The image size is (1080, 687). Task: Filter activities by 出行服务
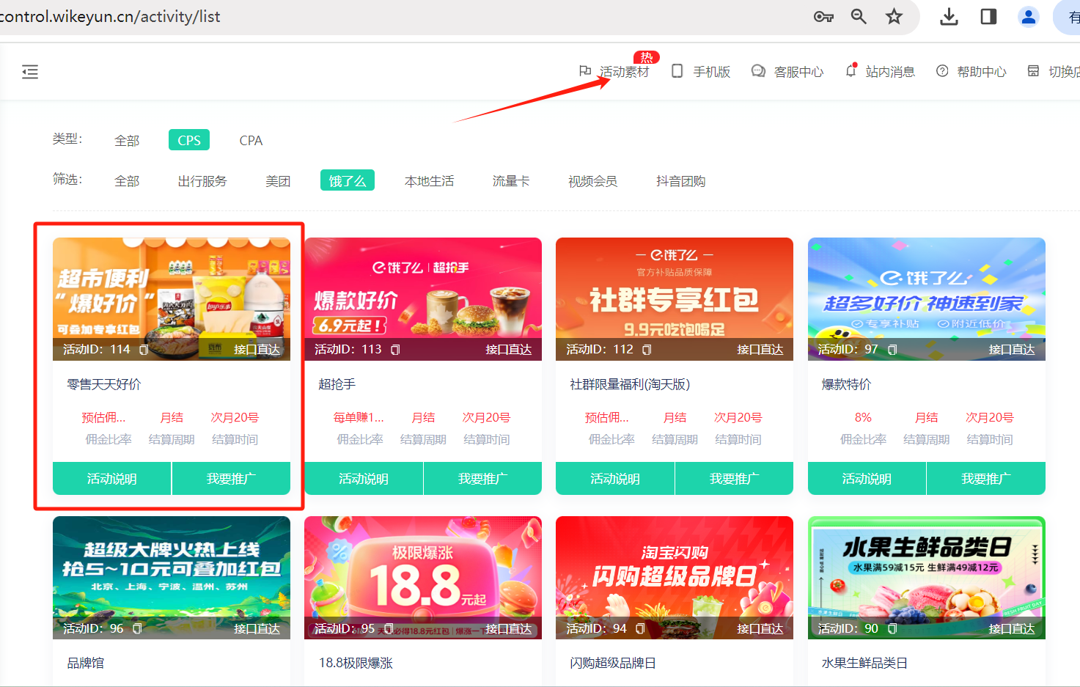202,181
